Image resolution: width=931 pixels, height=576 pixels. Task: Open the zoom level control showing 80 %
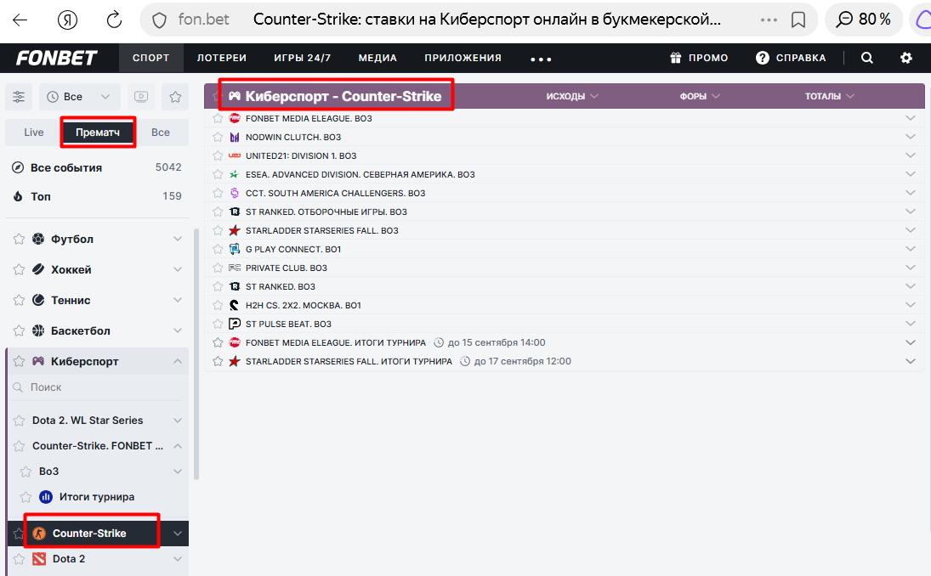click(863, 20)
